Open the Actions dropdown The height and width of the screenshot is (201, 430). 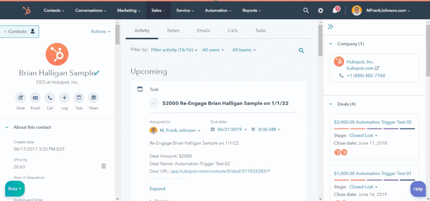(x=101, y=31)
